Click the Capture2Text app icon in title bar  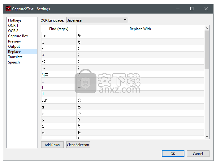coord(8,9)
